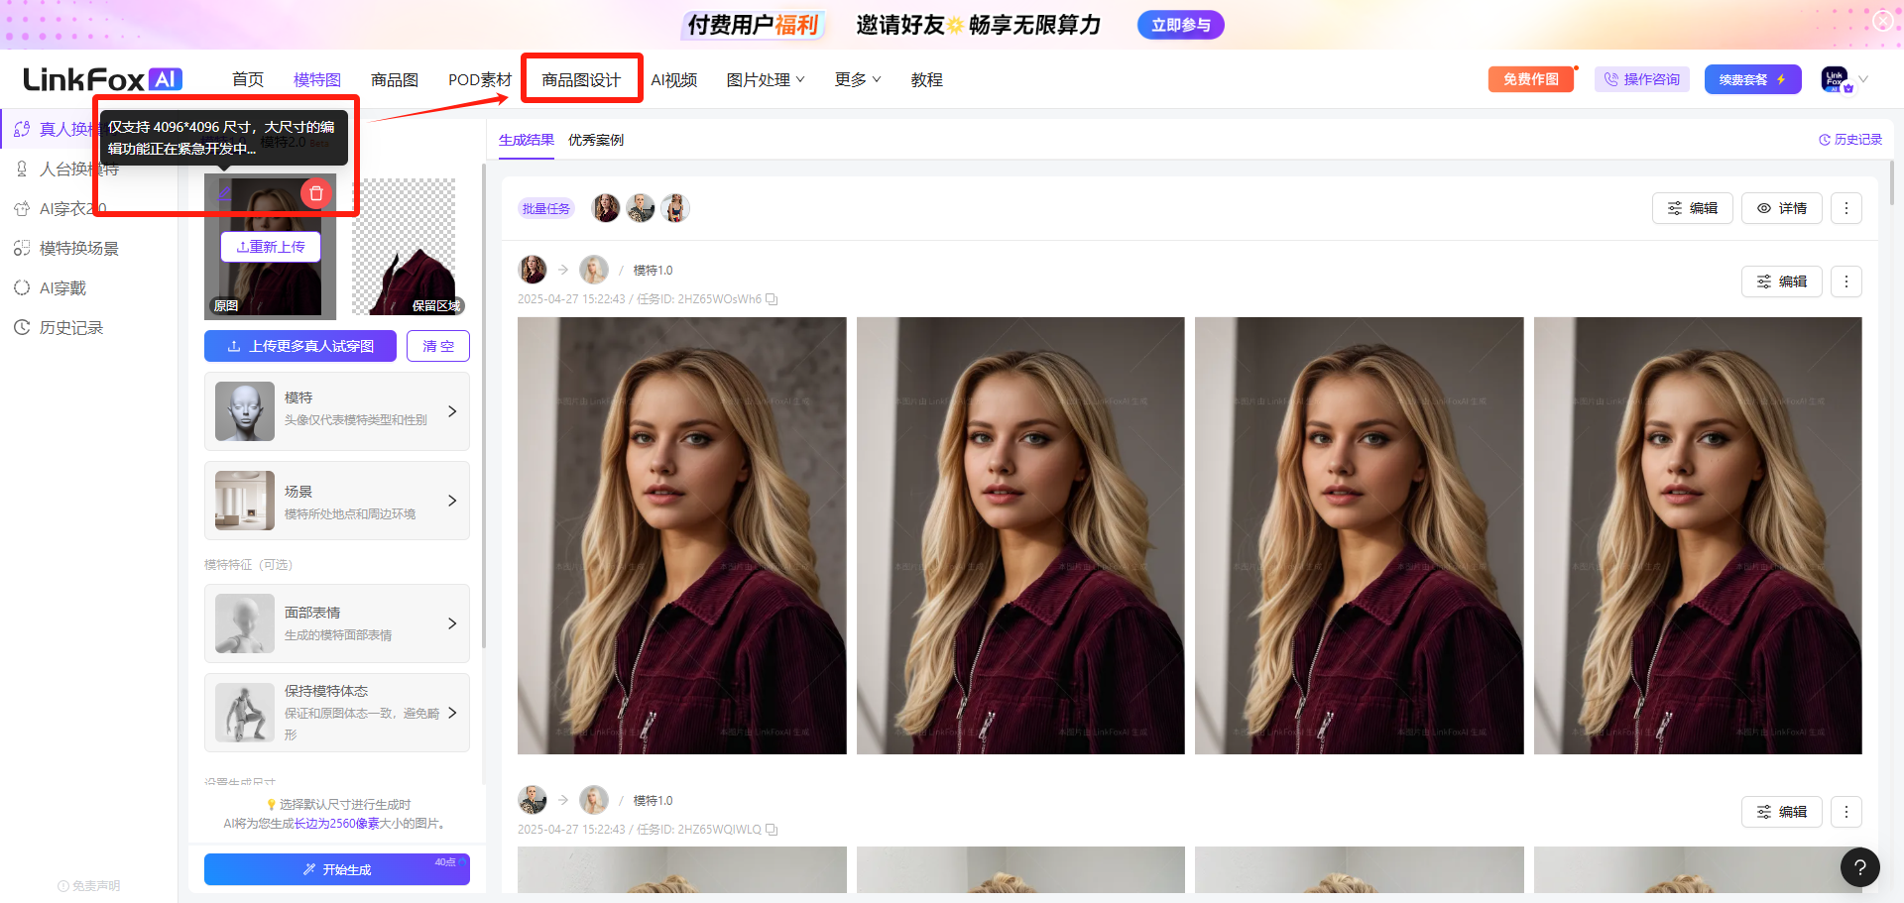This screenshot has width=1904, height=903.
Task: Click the 续费套餐 renewal button
Action: [x=1752, y=79]
